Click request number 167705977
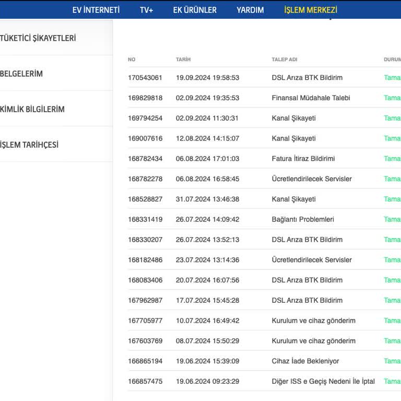401x401 pixels. click(x=145, y=321)
